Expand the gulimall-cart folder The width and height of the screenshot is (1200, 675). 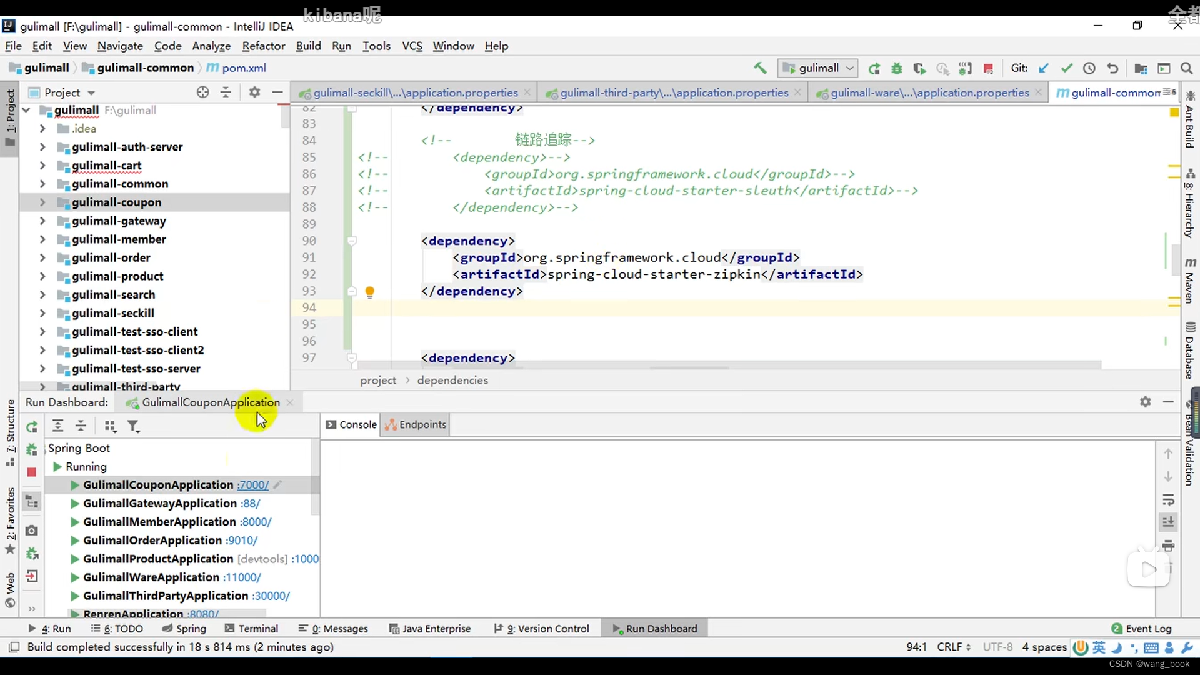tap(42, 166)
